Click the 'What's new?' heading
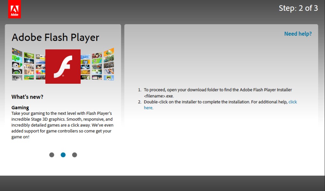This screenshot has height=191, width=325. [27, 97]
